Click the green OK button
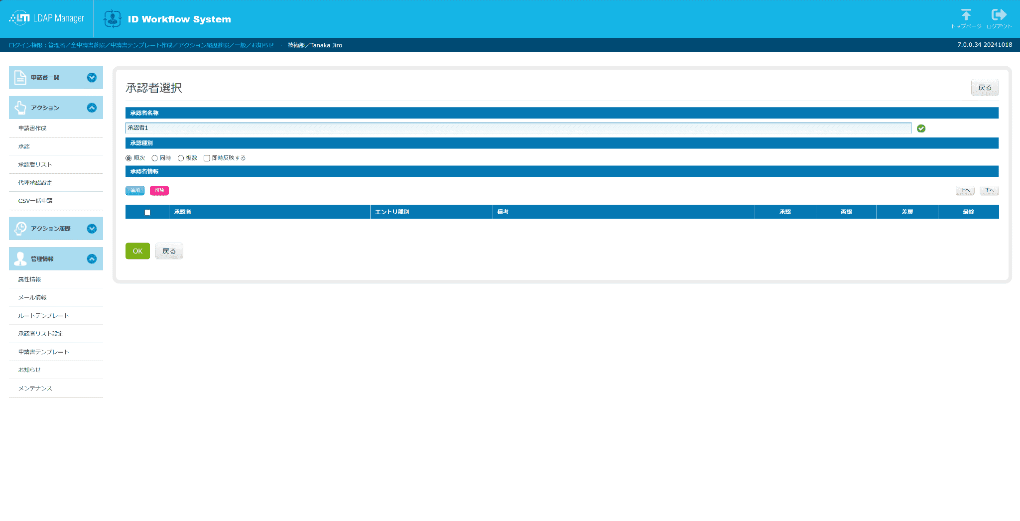The image size is (1020, 521). (x=137, y=251)
